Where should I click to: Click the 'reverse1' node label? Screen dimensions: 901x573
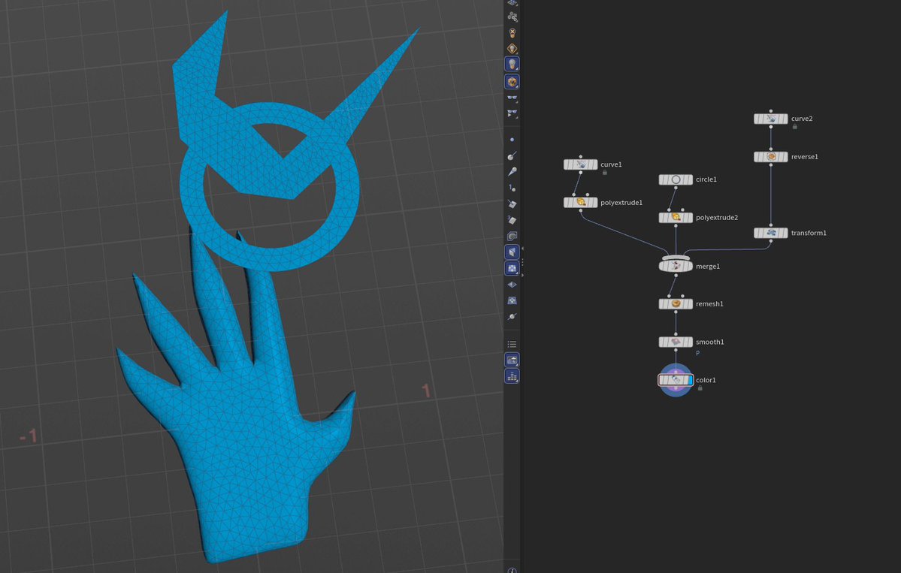pyautogui.click(x=805, y=157)
